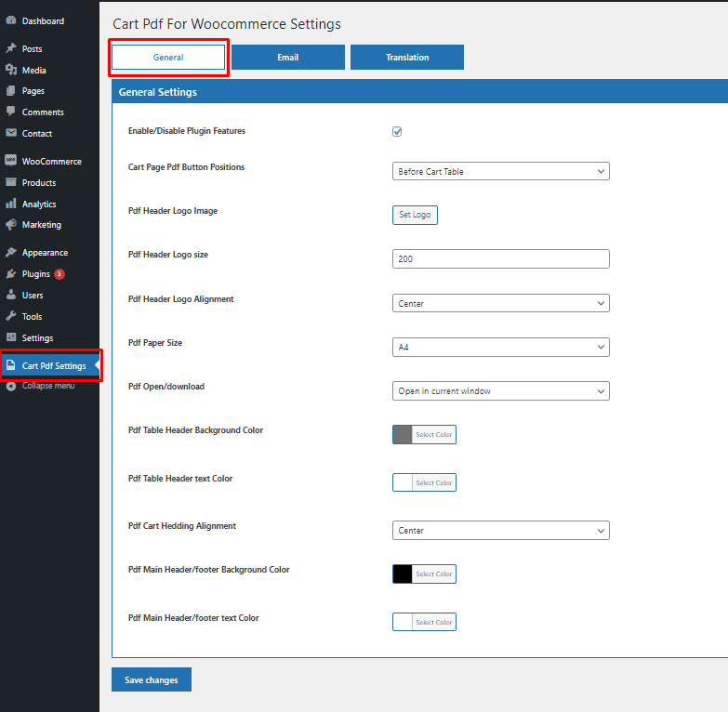Image resolution: width=728 pixels, height=712 pixels.
Task: Click the Dashboard gauge icon
Action: click(x=10, y=20)
